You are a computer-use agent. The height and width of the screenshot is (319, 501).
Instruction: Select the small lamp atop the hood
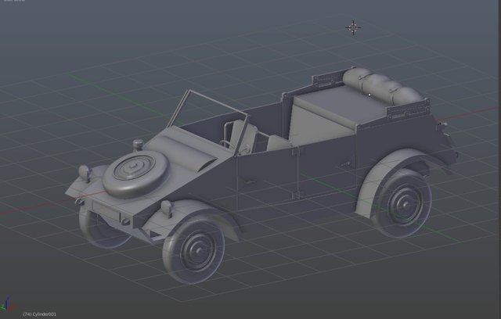(x=138, y=145)
